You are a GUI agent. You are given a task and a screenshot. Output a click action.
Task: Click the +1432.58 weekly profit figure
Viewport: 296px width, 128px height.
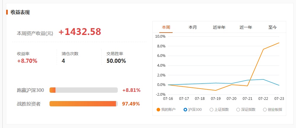pyautogui.click(x=80, y=32)
